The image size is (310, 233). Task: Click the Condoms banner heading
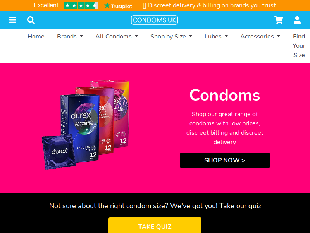pos(225,95)
